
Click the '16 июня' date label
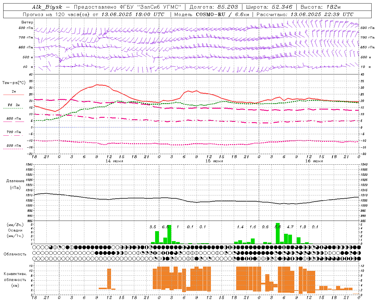[314, 161]
